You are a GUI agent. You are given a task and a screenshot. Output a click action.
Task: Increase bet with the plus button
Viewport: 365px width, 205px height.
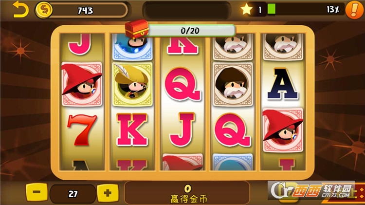point(108,193)
